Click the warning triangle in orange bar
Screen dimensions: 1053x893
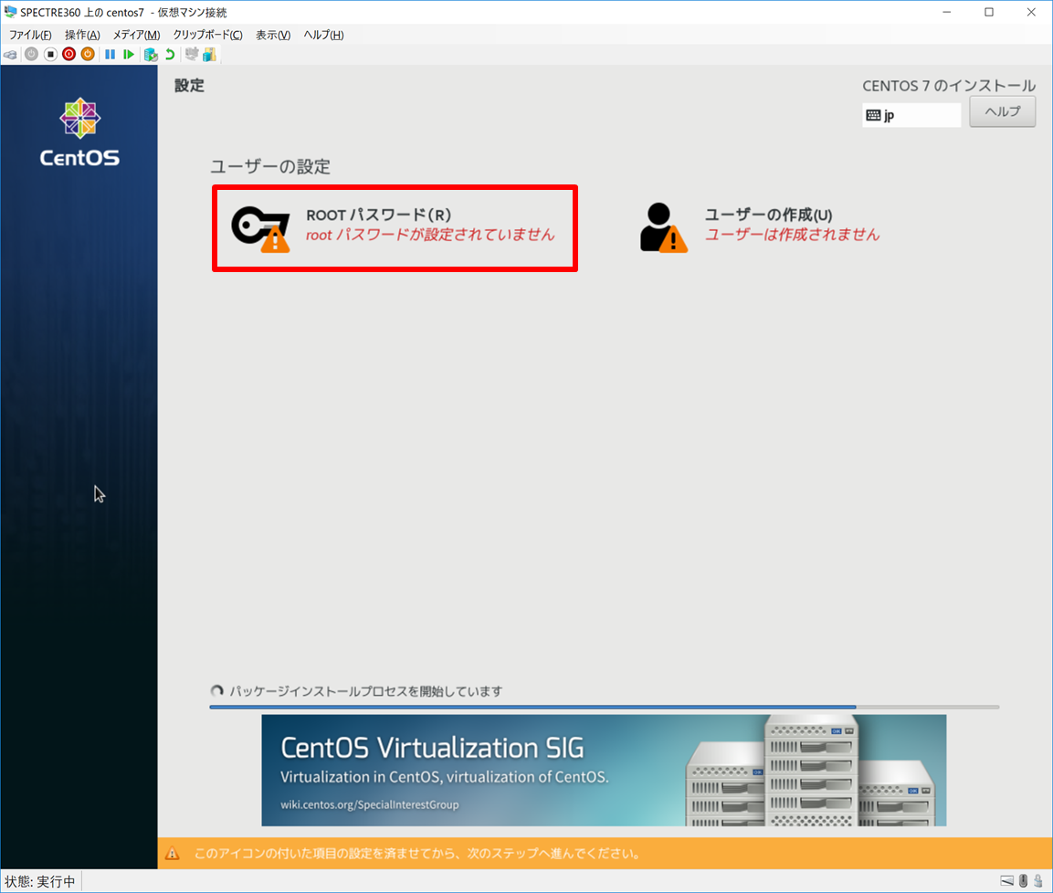tap(173, 854)
